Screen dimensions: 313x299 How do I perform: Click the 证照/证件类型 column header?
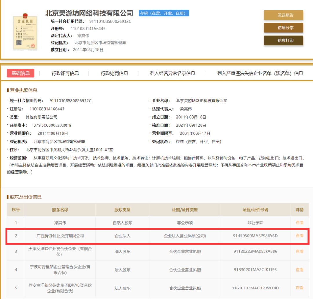(x=185, y=210)
